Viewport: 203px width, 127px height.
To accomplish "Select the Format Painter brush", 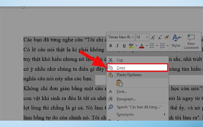I will 166,37.
